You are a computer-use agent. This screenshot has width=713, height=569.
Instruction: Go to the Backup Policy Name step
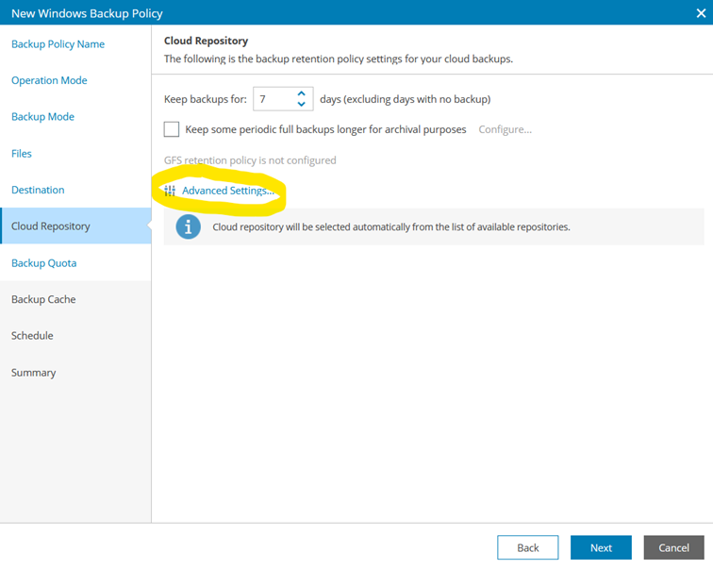[x=58, y=44]
